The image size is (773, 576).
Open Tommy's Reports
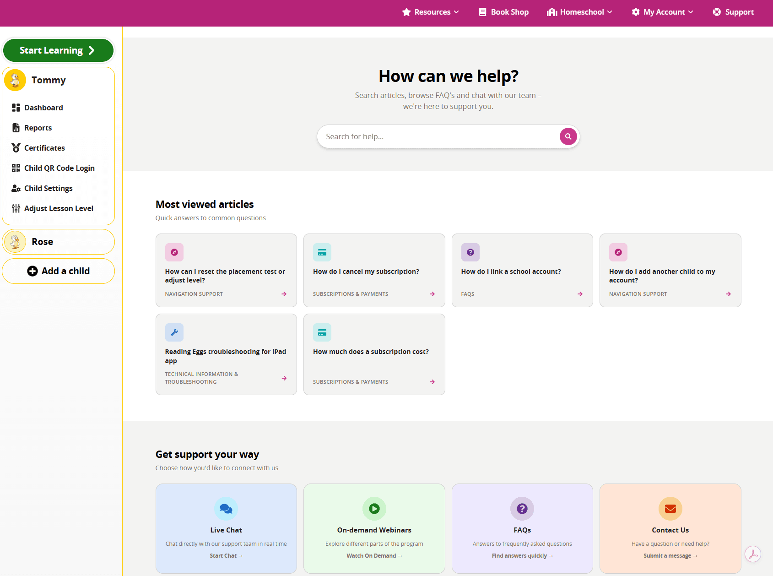[32, 128]
